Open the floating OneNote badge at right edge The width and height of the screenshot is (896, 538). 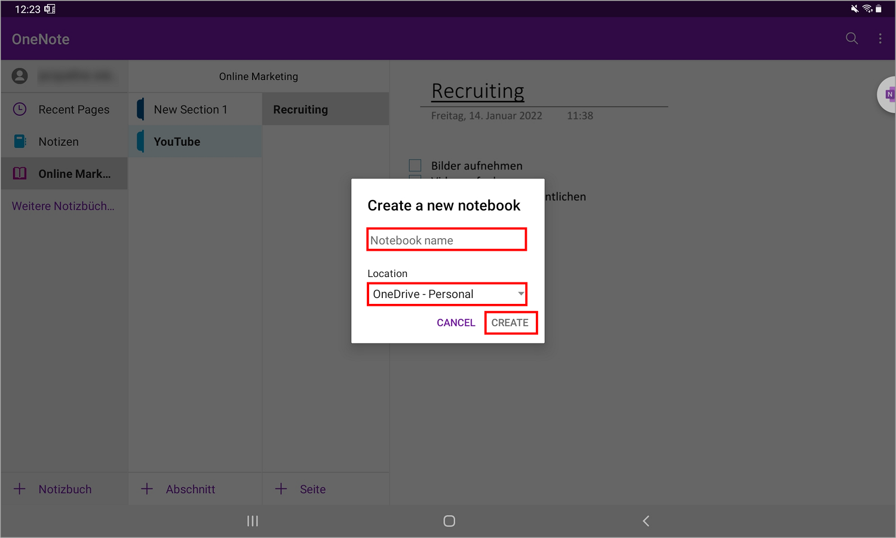887,94
